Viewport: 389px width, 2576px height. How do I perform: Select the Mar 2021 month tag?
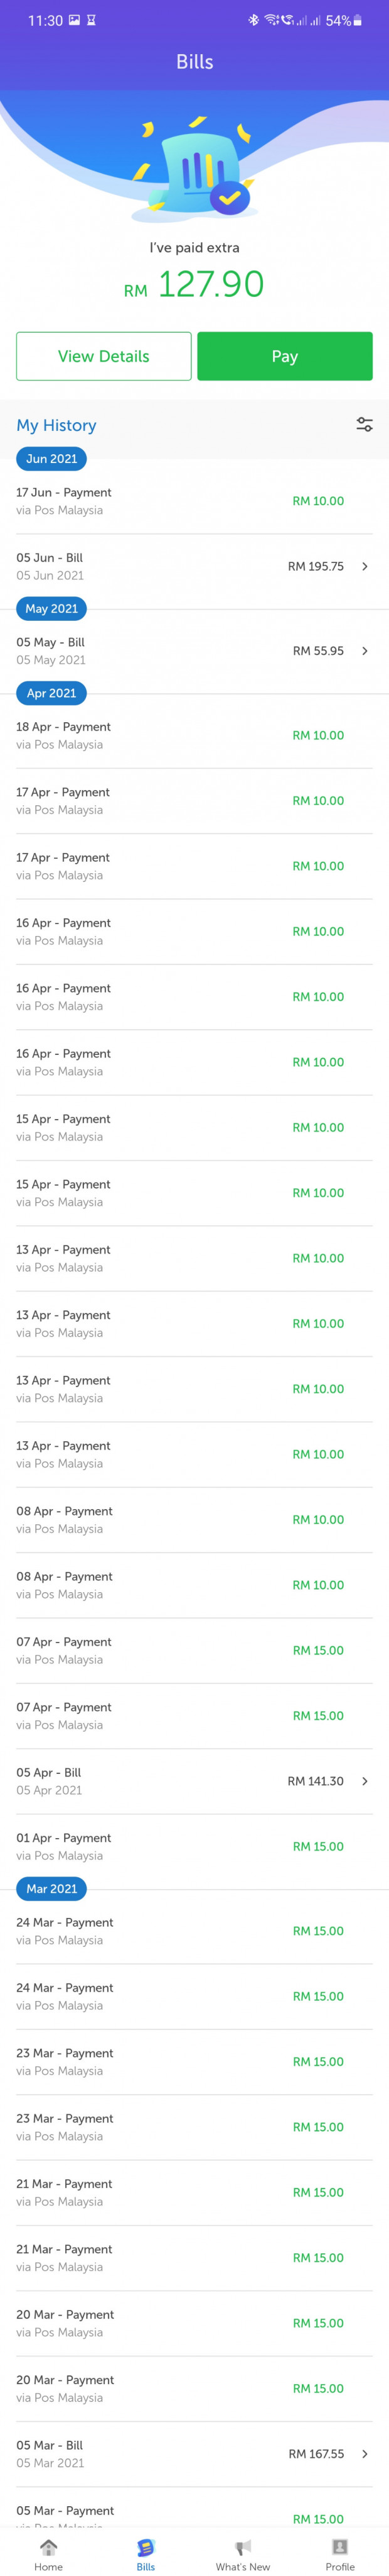pos(52,1889)
